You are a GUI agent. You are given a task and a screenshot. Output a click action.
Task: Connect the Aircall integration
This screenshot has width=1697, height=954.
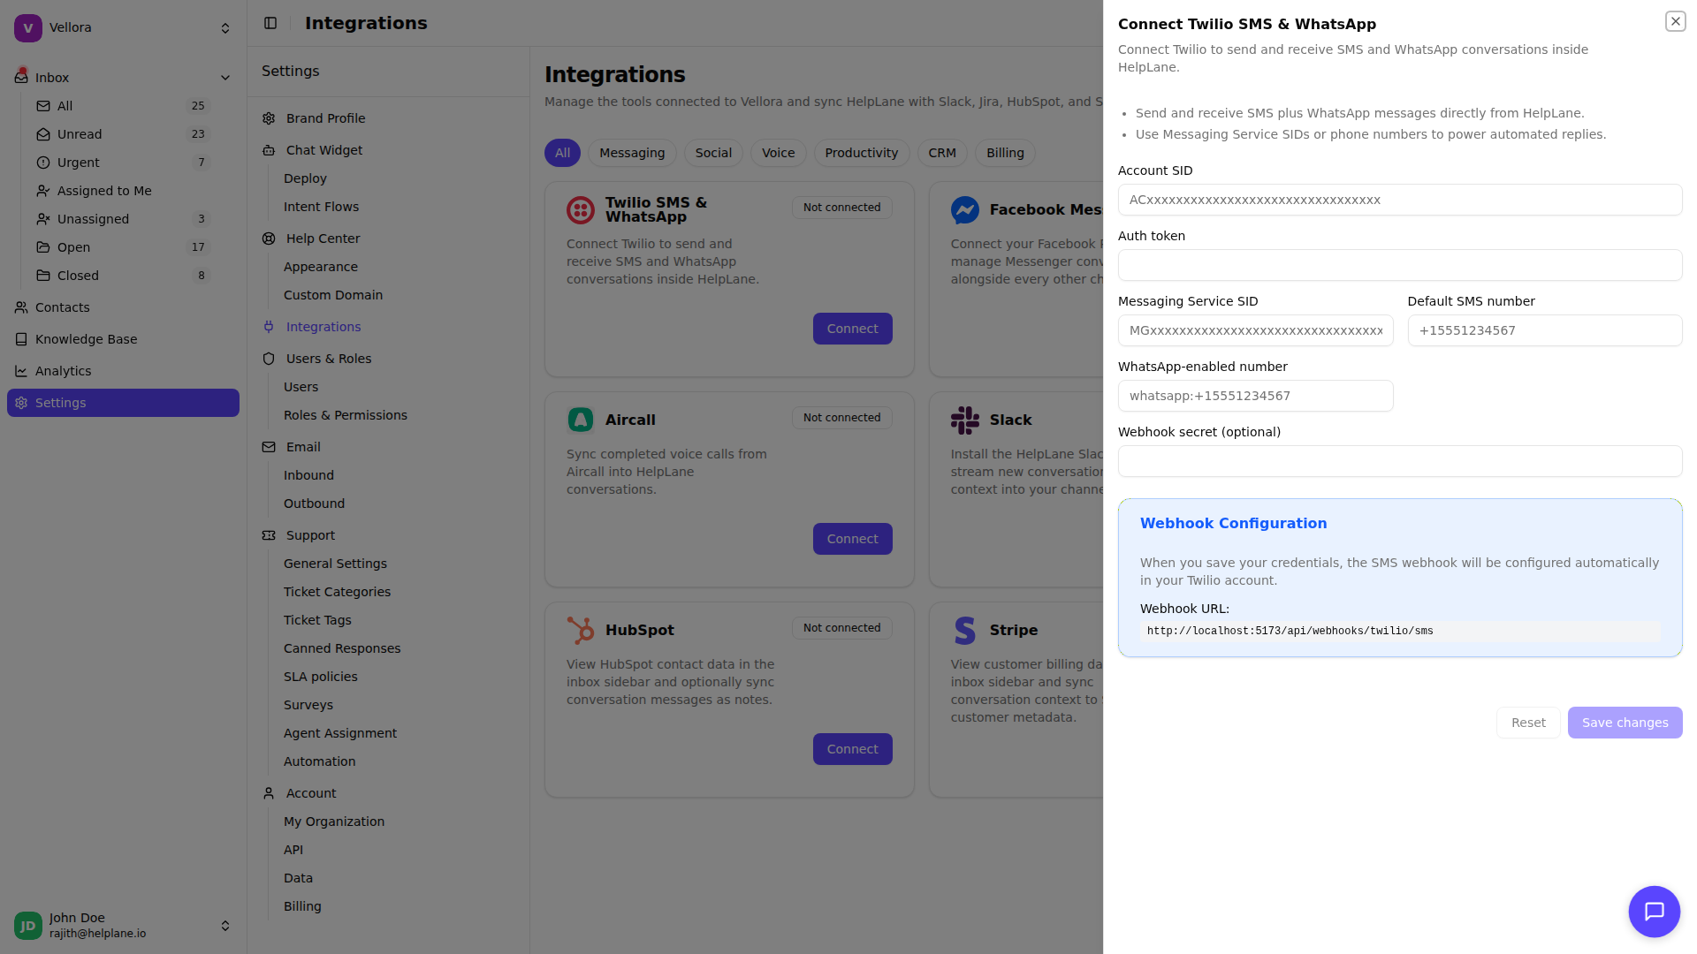[x=852, y=539]
